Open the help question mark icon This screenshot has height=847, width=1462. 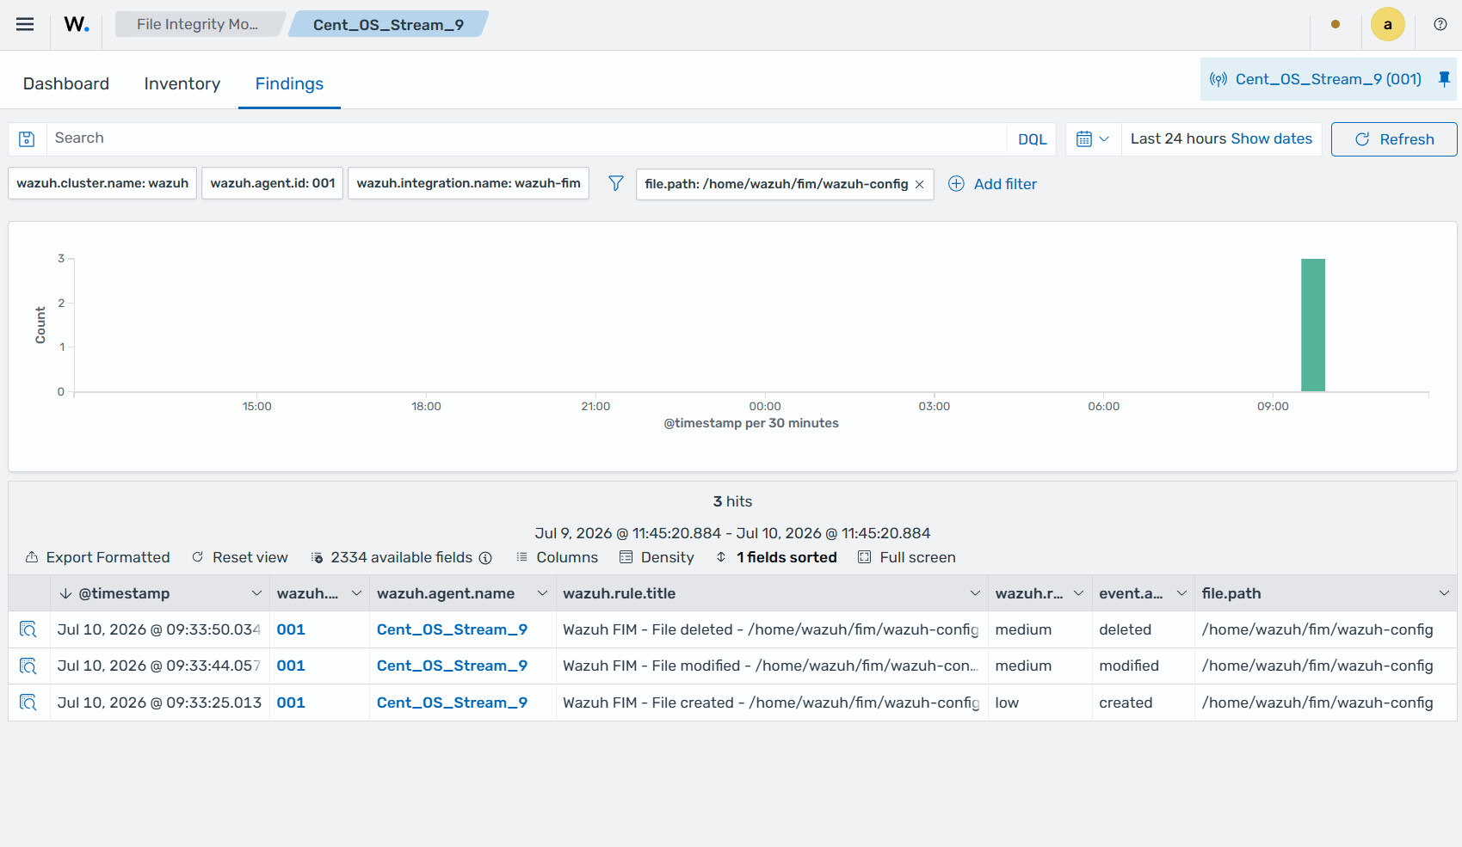(x=1440, y=24)
